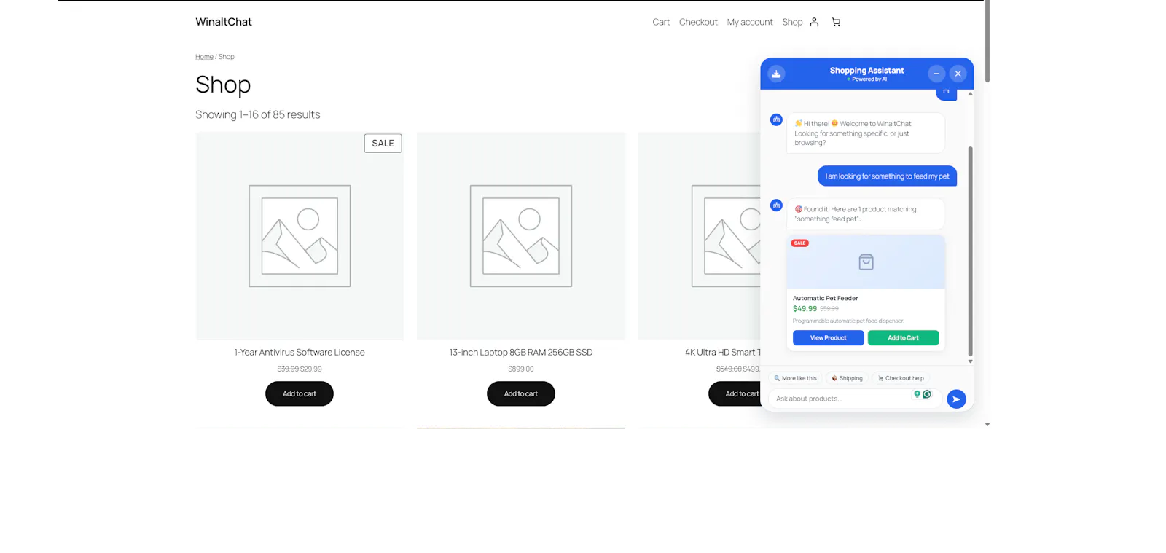
Task: Open 13-inch Laptop 8GB RAM 256GB SSD title
Action: tap(521, 353)
